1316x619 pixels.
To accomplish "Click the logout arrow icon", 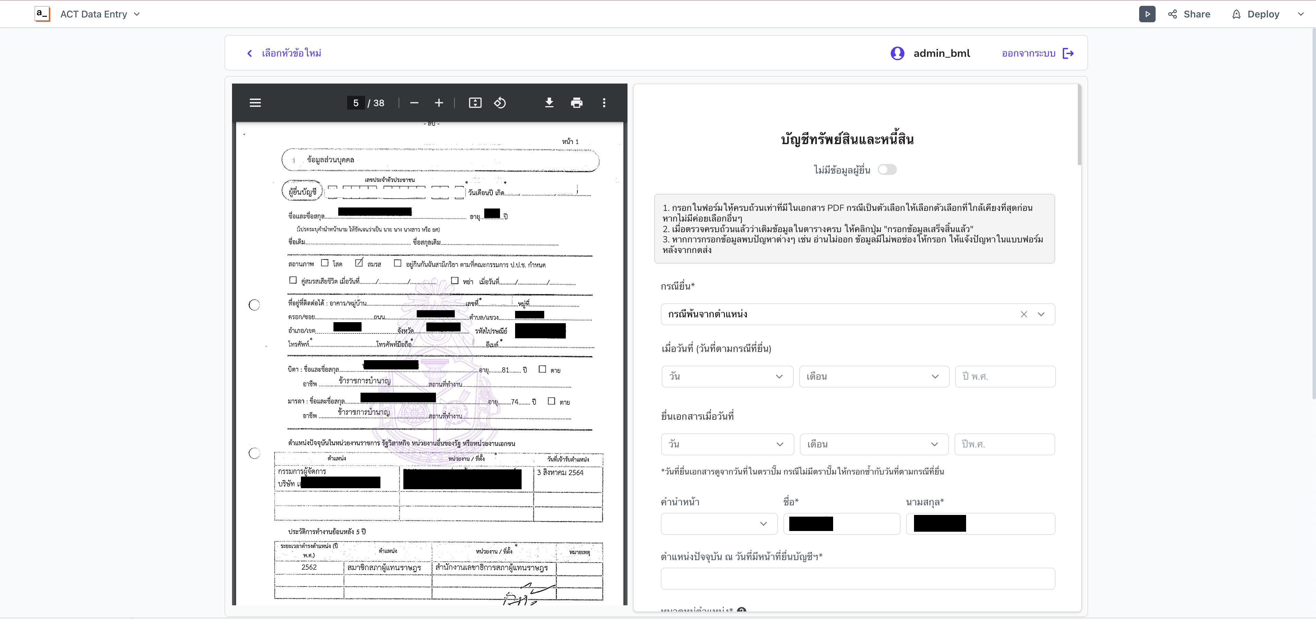I will point(1068,53).
